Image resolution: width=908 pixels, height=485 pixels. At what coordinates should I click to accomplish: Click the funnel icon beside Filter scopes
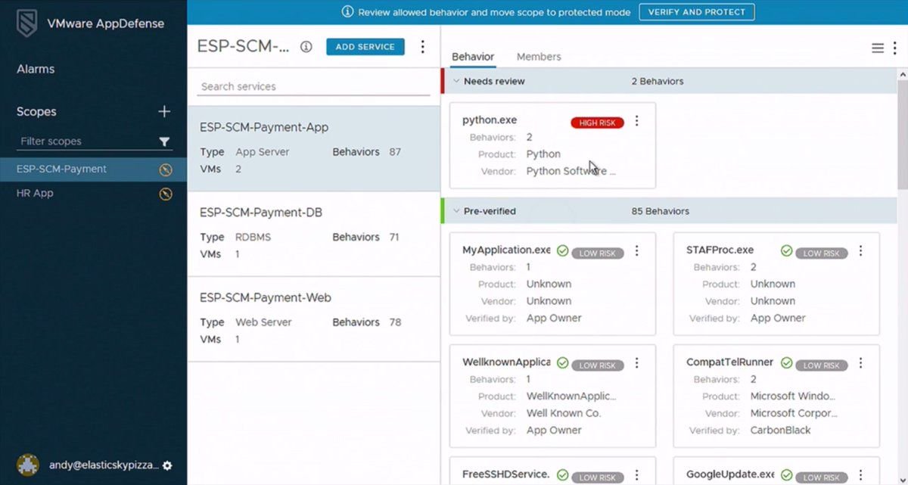(x=164, y=141)
